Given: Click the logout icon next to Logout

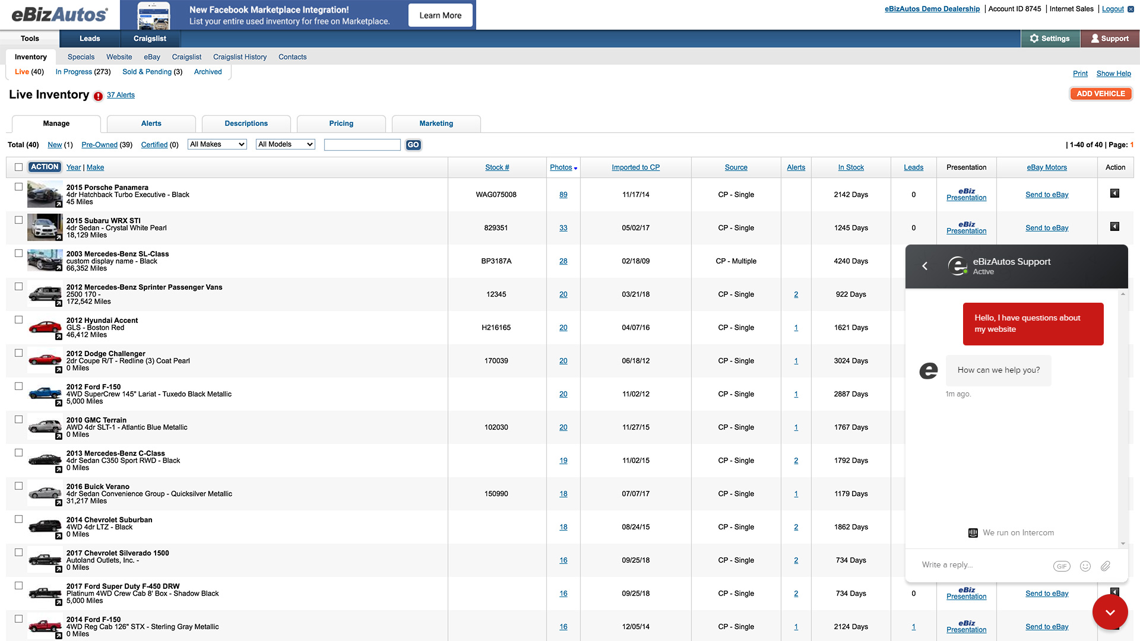Looking at the screenshot, I should click(x=1130, y=9).
